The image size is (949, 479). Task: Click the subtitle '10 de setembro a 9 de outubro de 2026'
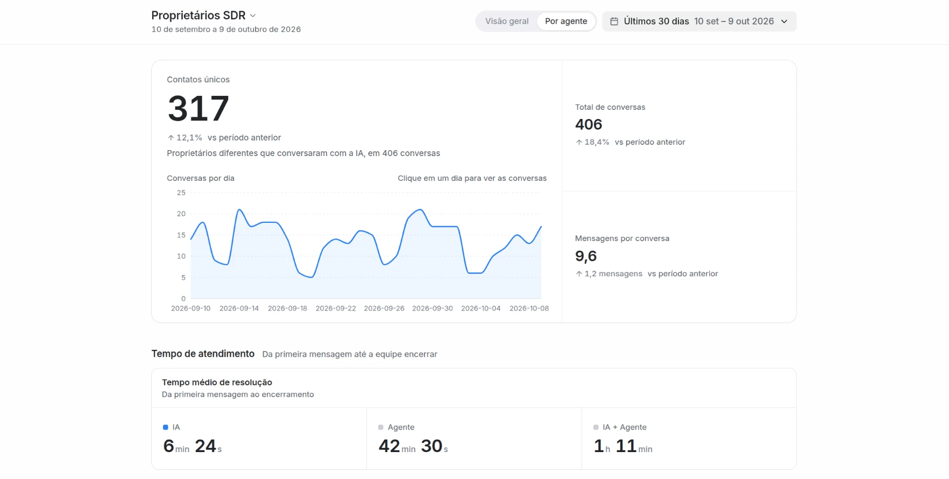(x=226, y=30)
